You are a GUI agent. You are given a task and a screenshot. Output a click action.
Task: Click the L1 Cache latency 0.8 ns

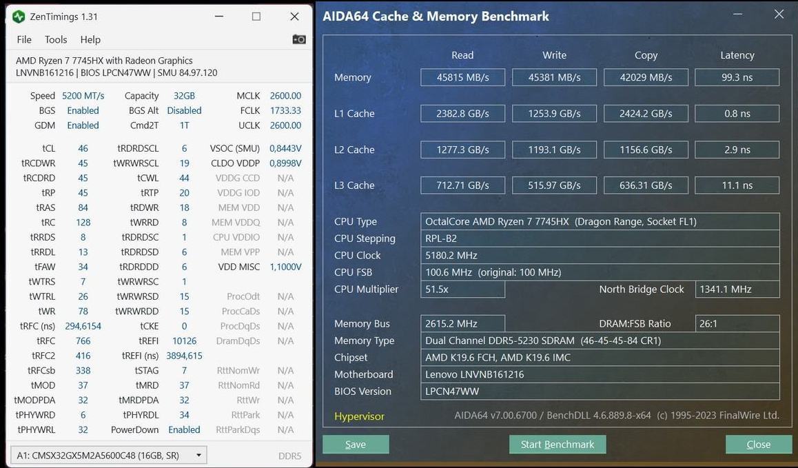[x=737, y=114]
